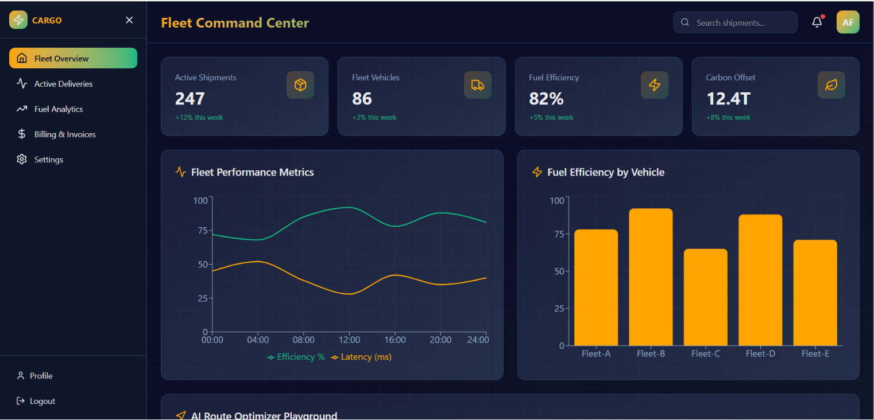Click the bolt icon beside Fuel Efficiency by Vehicle
Screen dimensions: 874x420
[537, 172]
